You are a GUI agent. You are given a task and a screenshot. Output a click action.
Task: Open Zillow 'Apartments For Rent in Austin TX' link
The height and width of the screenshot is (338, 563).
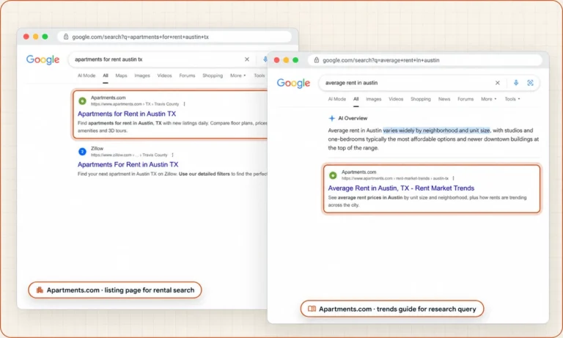click(x=128, y=164)
